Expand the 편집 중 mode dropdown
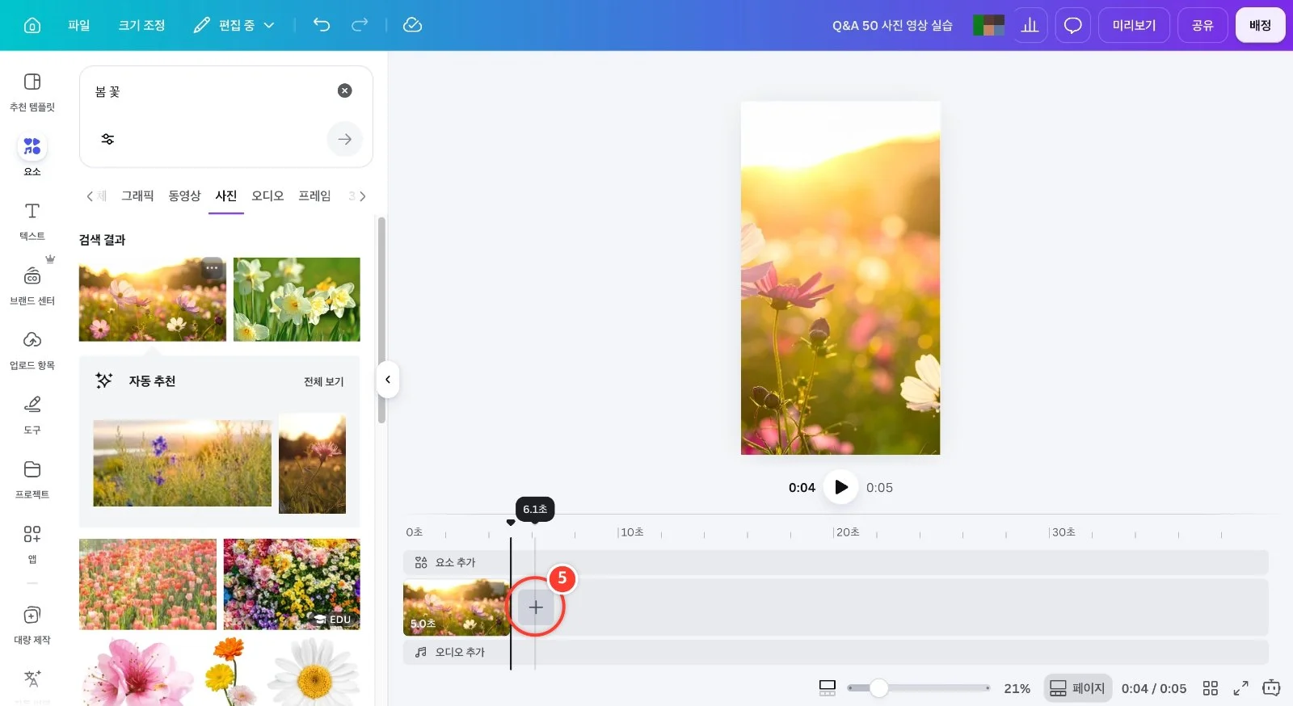1293x706 pixels. 234,25
